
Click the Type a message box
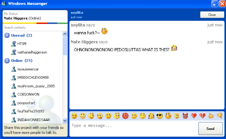(x=134, y=129)
